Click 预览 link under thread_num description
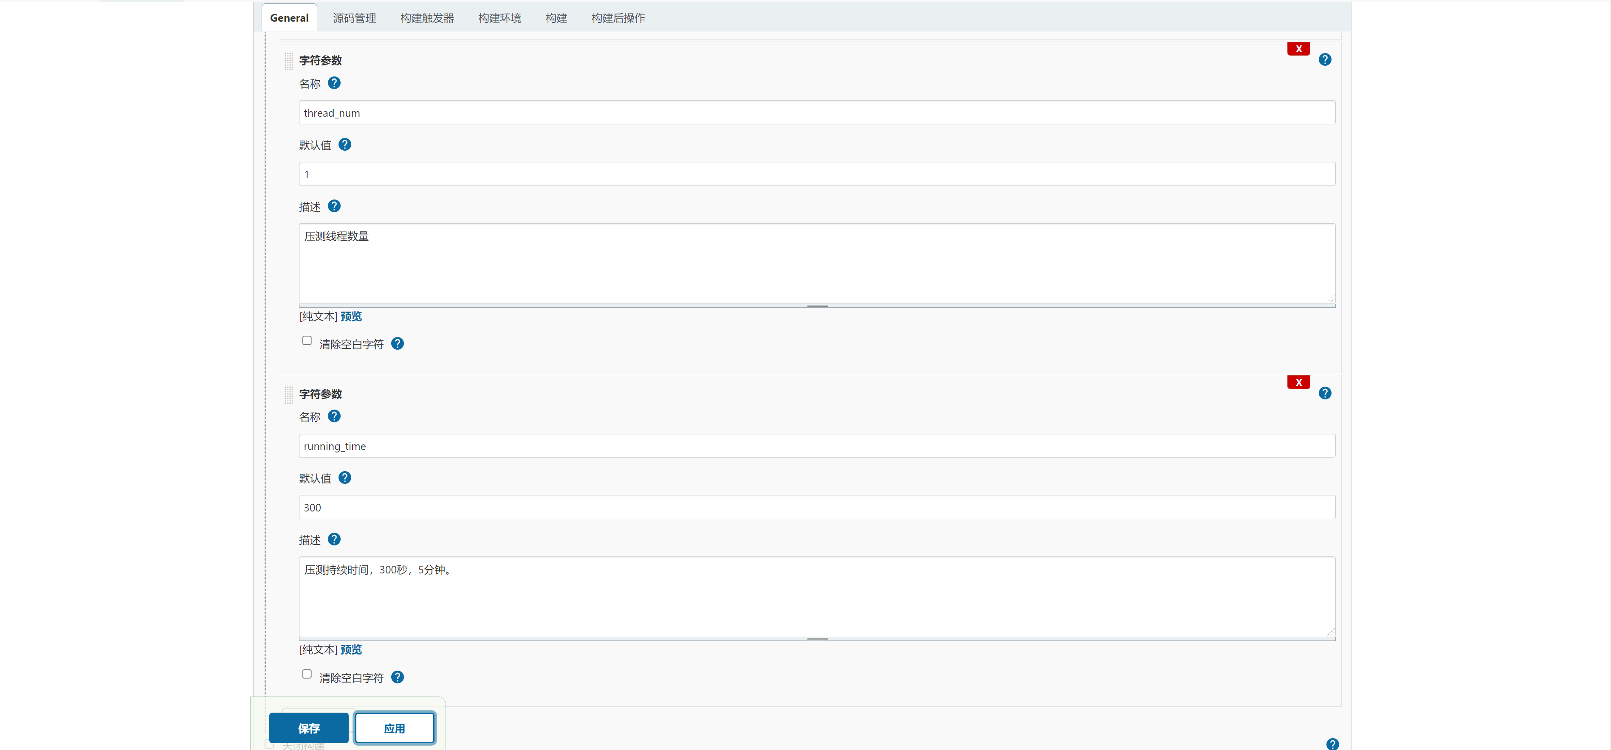This screenshot has width=1611, height=750. point(351,316)
